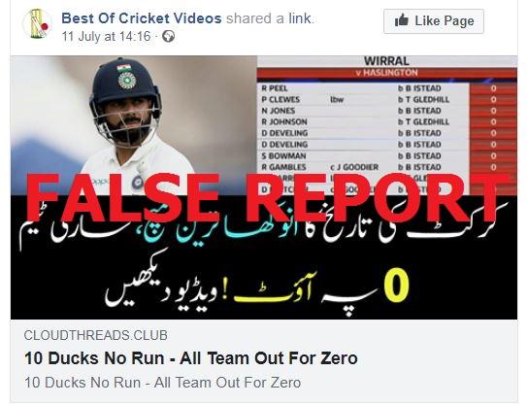Click the P CLEWES lbw entry

coord(337,100)
